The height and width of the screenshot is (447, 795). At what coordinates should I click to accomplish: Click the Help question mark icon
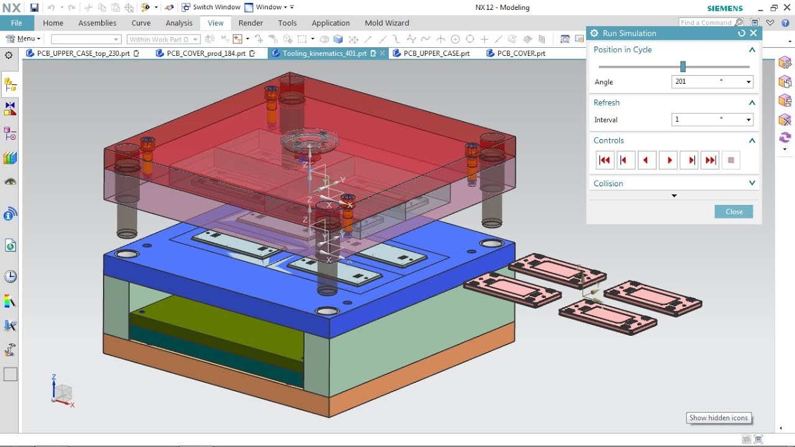click(784, 22)
